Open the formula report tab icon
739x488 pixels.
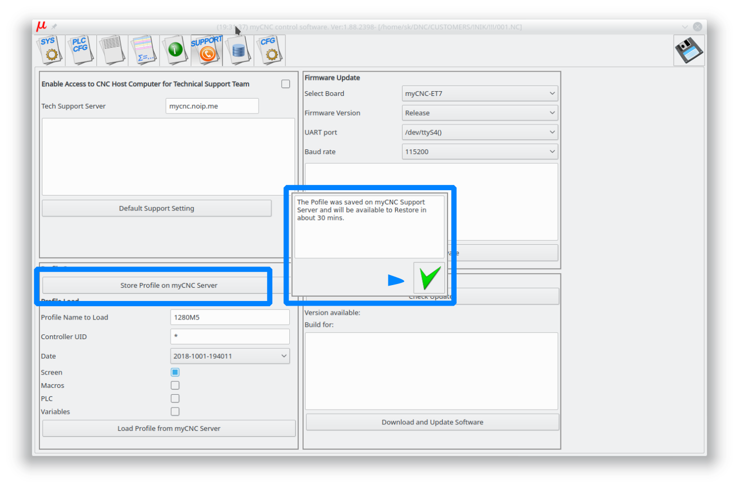[144, 50]
